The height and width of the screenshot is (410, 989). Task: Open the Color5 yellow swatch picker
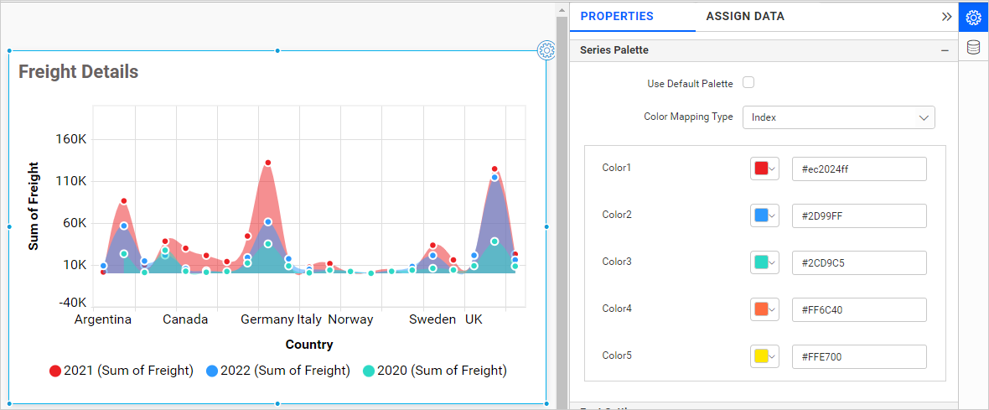tap(764, 356)
